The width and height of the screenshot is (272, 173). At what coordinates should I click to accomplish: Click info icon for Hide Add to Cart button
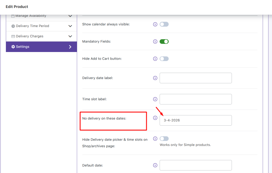pos(155,59)
